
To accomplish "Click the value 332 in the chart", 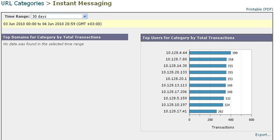I will 228,99.
